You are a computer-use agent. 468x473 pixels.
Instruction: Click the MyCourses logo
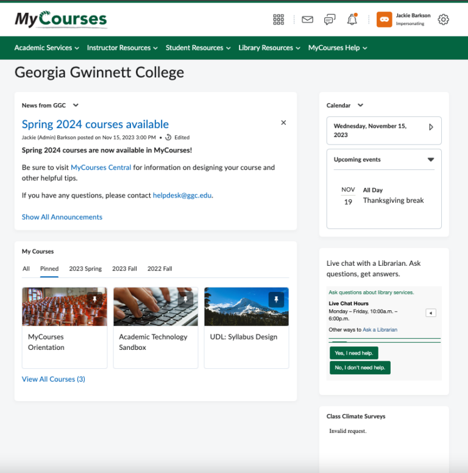61,20
